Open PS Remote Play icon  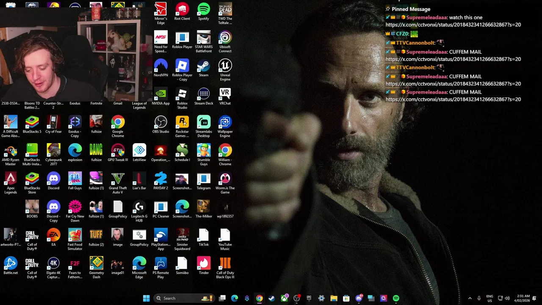pyautogui.click(x=160, y=268)
